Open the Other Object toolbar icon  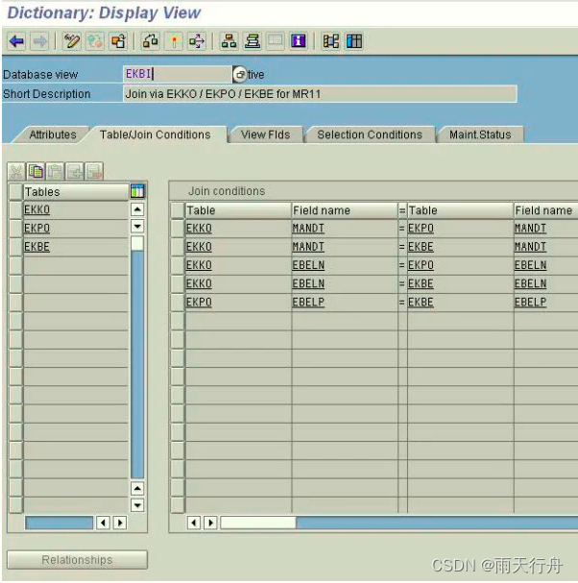click(x=118, y=41)
